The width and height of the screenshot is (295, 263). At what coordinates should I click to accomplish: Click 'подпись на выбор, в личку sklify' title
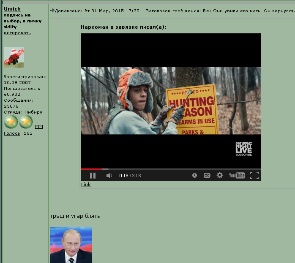point(22,21)
